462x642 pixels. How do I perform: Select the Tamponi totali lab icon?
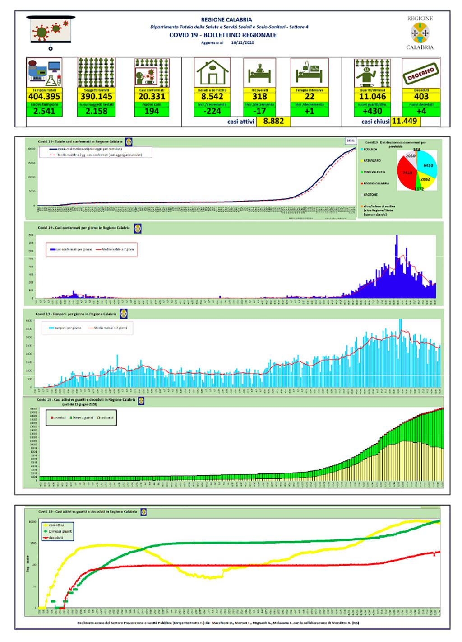coord(44,72)
